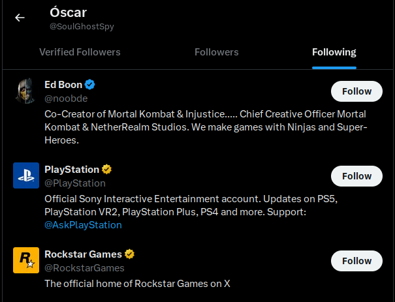Click the Ed Boon display name
This screenshot has width=395, height=302.
[x=63, y=85]
